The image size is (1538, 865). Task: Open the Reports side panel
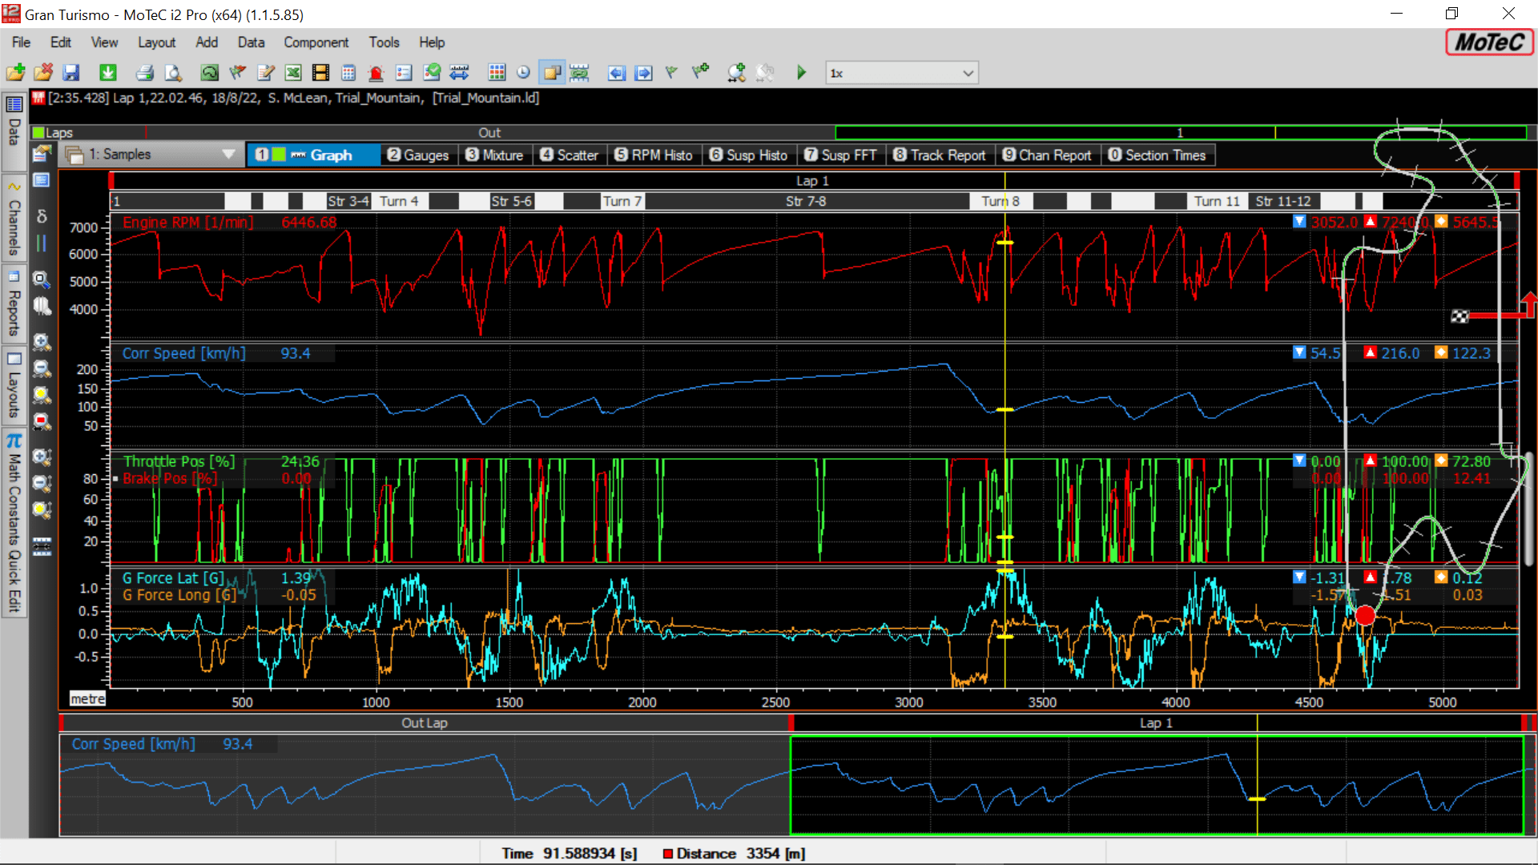coord(14,304)
